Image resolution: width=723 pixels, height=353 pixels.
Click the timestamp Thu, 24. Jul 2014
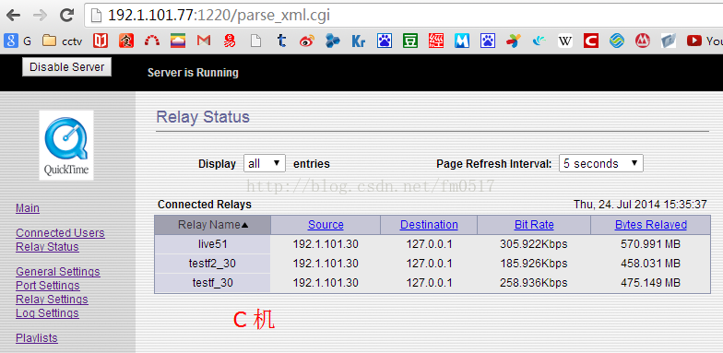tap(640, 205)
